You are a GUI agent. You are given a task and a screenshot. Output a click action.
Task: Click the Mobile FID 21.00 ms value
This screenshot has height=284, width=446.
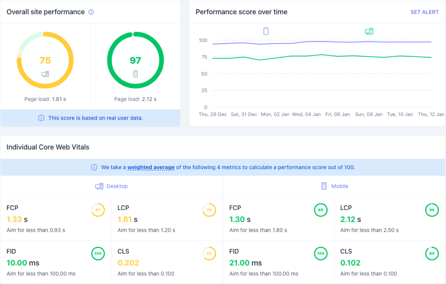point(245,263)
